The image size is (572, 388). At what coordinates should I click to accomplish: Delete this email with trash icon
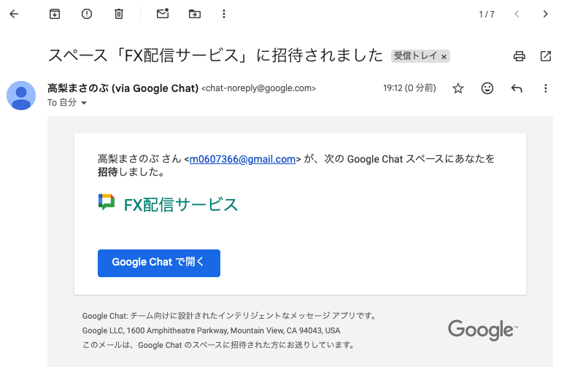pyautogui.click(x=119, y=14)
